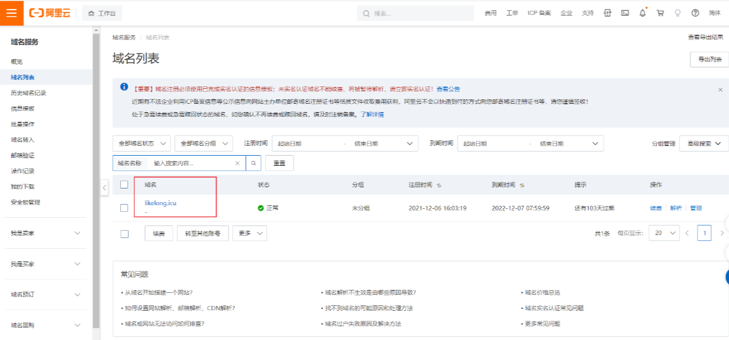Open the 支持 menu
This screenshot has width=729, height=340.
(x=588, y=13)
